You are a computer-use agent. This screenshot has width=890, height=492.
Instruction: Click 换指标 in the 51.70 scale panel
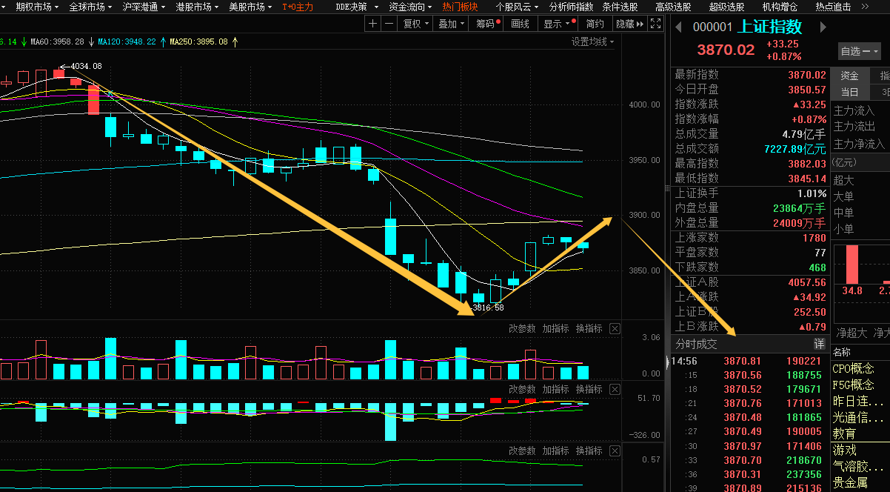pos(589,389)
